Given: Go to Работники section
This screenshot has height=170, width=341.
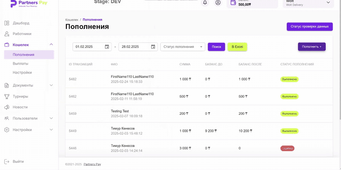Looking at the screenshot, I should coord(22,34).
